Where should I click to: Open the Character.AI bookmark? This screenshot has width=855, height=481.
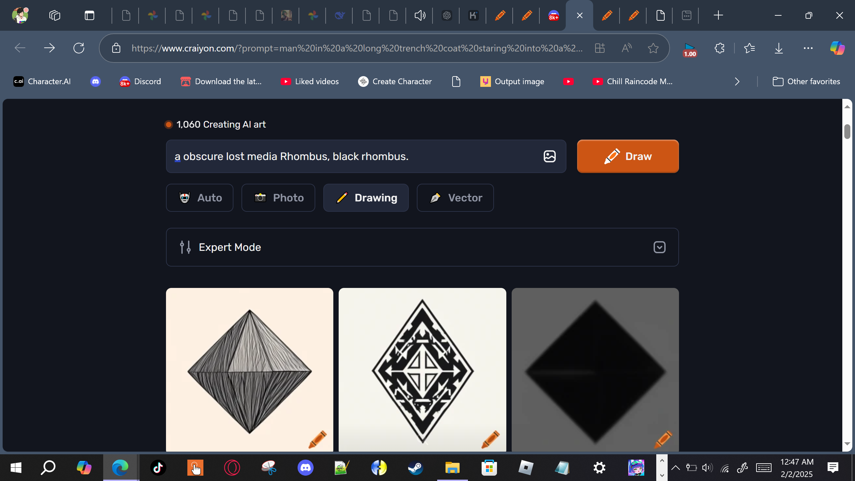[x=42, y=82]
